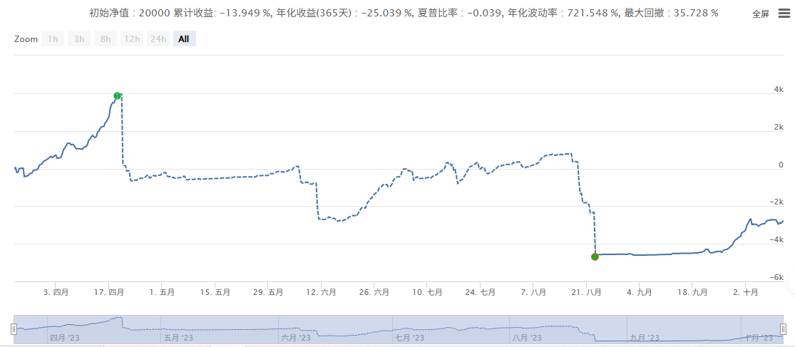The height and width of the screenshot is (347, 795).
Task: Click the 初始净值 : 20000 statistic
Action: click(130, 13)
